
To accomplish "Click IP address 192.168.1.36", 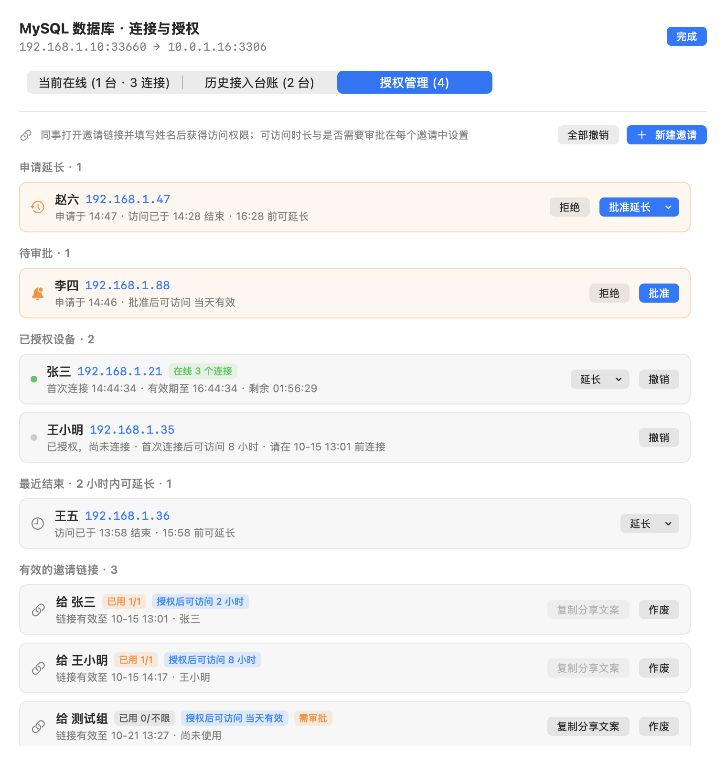I will 128,516.
